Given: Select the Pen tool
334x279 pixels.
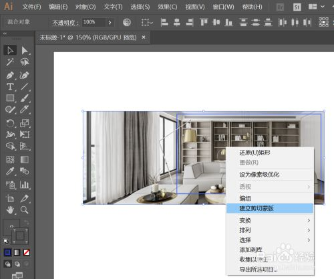Looking at the screenshot, I should pos(10,75).
